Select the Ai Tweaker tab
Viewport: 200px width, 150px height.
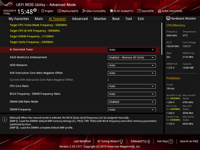pyautogui.click(x=57, y=19)
